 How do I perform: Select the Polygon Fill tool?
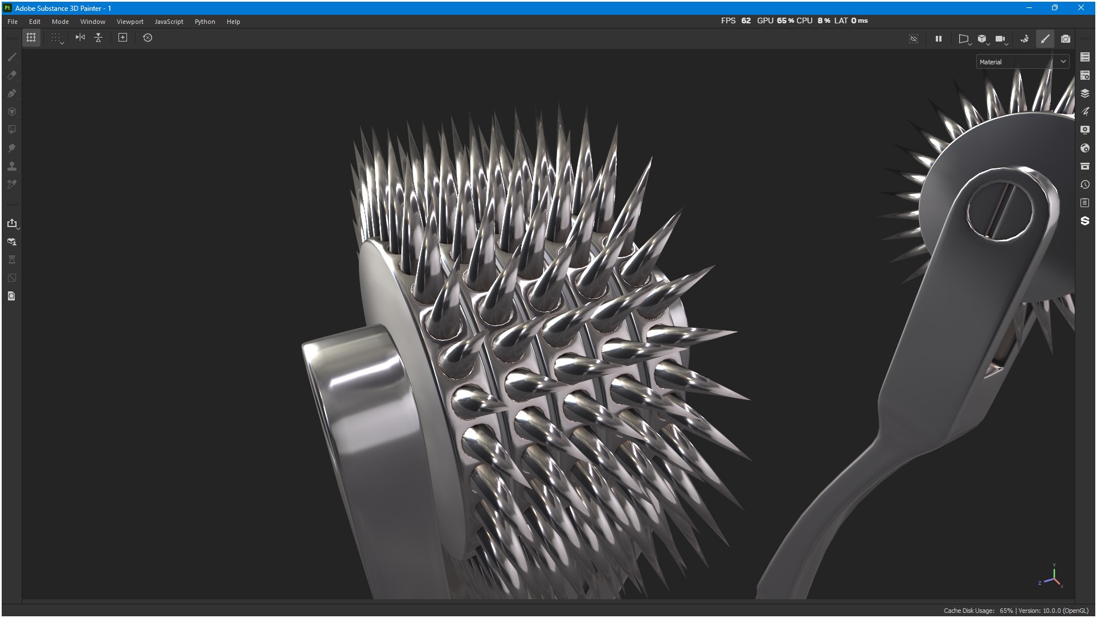tap(12, 112)
